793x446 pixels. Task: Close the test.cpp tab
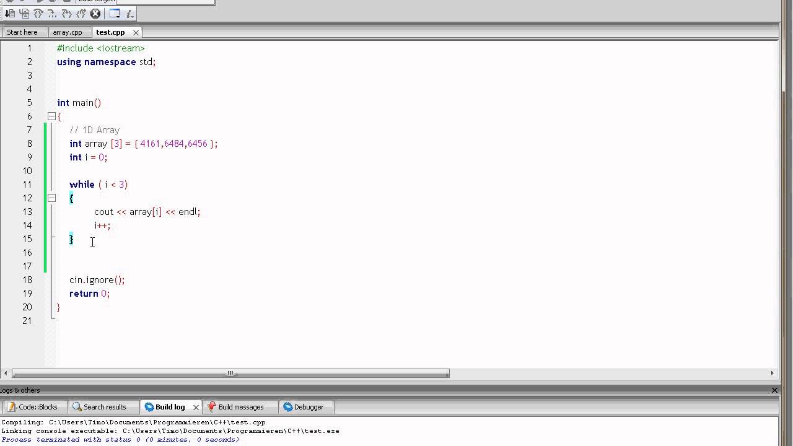(x=136, y=32)
